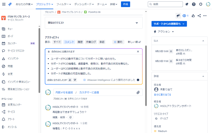The width and height of the screenshot is (212, 133).
Task: Expand the 類似のリクエスト section
Action: [137, 23]
